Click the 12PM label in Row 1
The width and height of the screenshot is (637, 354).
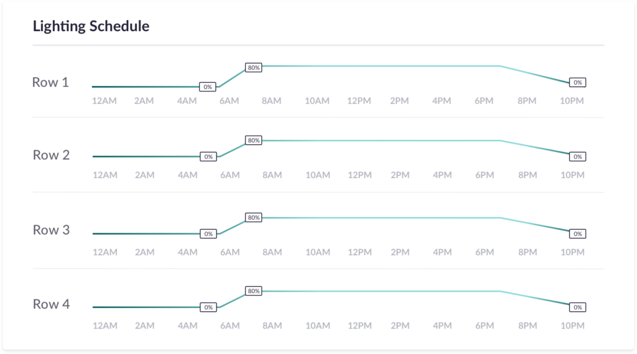pos(359,101)
